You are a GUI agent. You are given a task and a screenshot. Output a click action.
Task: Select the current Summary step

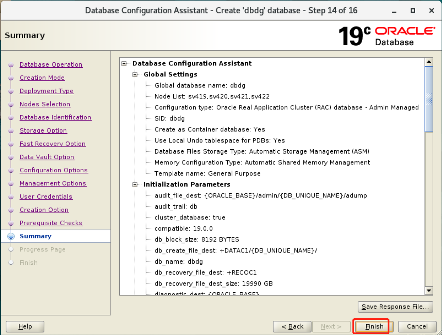(x=36, y=236)
